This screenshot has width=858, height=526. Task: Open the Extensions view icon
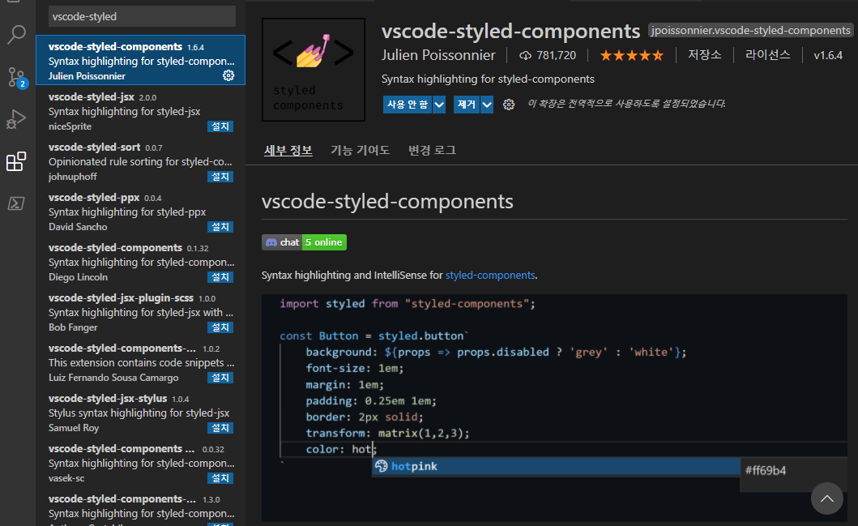click(16, 161)
